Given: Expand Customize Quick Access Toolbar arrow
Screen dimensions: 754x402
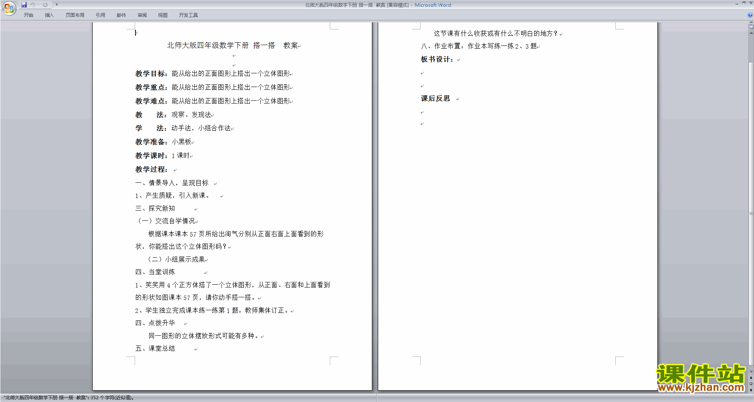Looking at the screenshot, I should coord(57,5).
